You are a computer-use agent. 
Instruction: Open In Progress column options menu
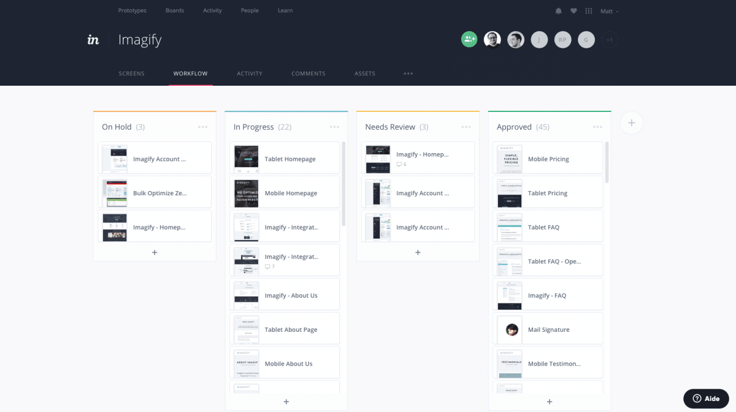tap(334, 127)
